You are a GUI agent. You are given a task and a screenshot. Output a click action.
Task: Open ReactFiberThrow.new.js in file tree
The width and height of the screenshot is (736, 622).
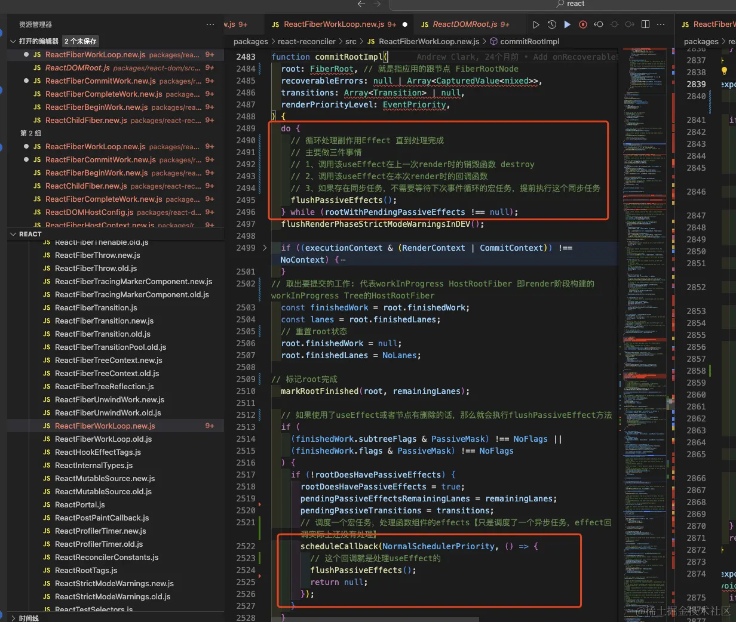pyautogui.click(x=115, y=255)
